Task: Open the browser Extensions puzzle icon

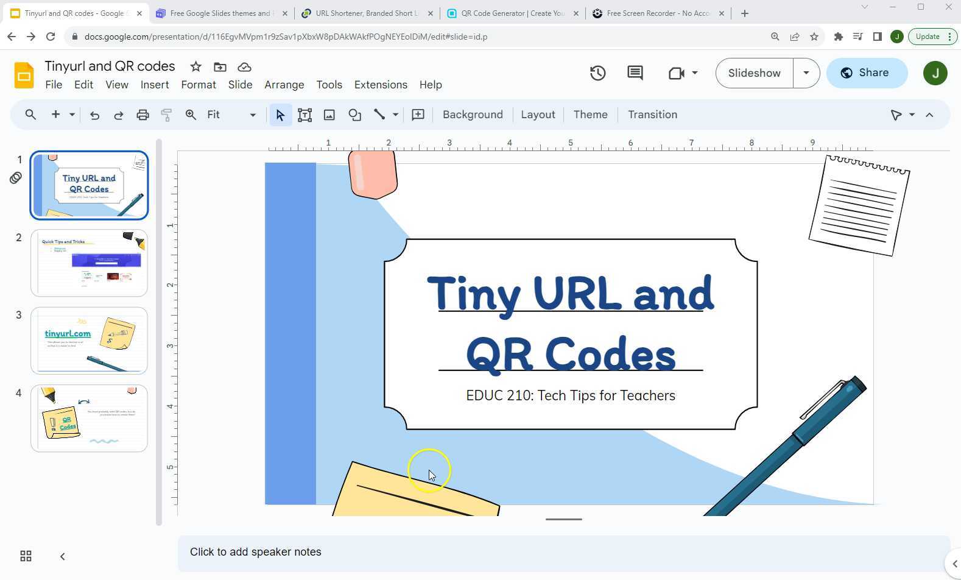Action: (x=838, y=37)
